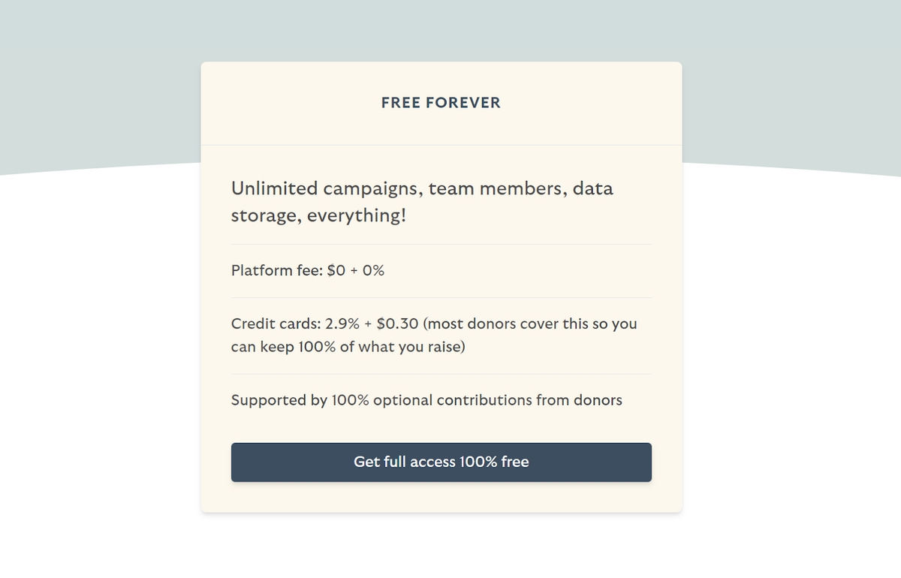Image resolution: width=901 pixels, height=578 pixels.
Task: Click the "Get full access 100% free" button
Action: 441,462
